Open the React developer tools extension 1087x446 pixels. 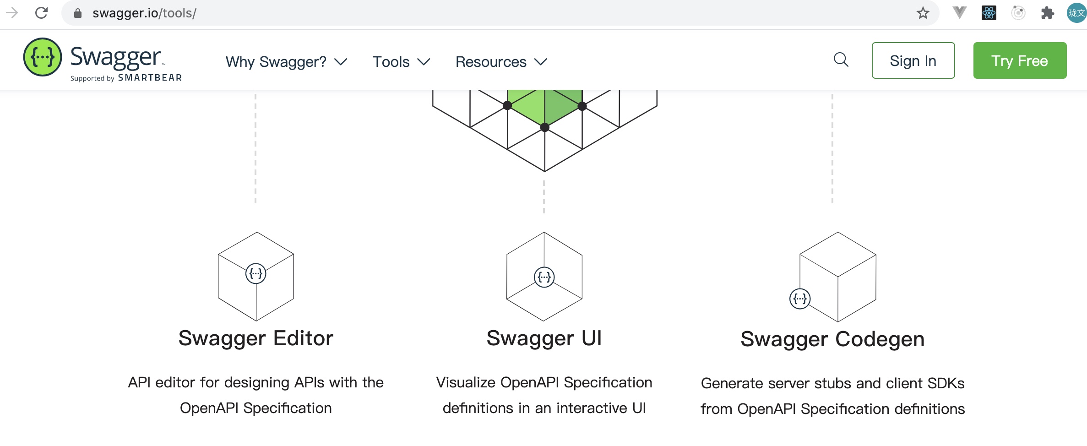pos(989,13)
